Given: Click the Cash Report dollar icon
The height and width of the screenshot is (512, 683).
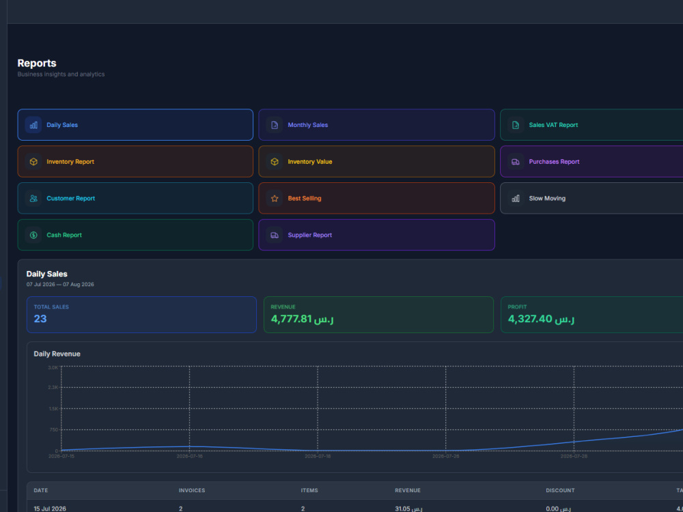Looking at the screenshot, I should 33,235.
